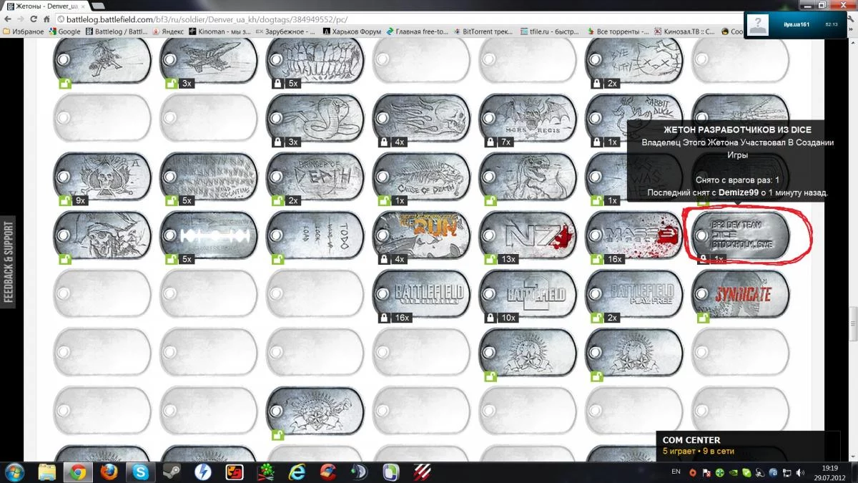Select the Battlefield Bad Company dog tag

coord(421,293)
